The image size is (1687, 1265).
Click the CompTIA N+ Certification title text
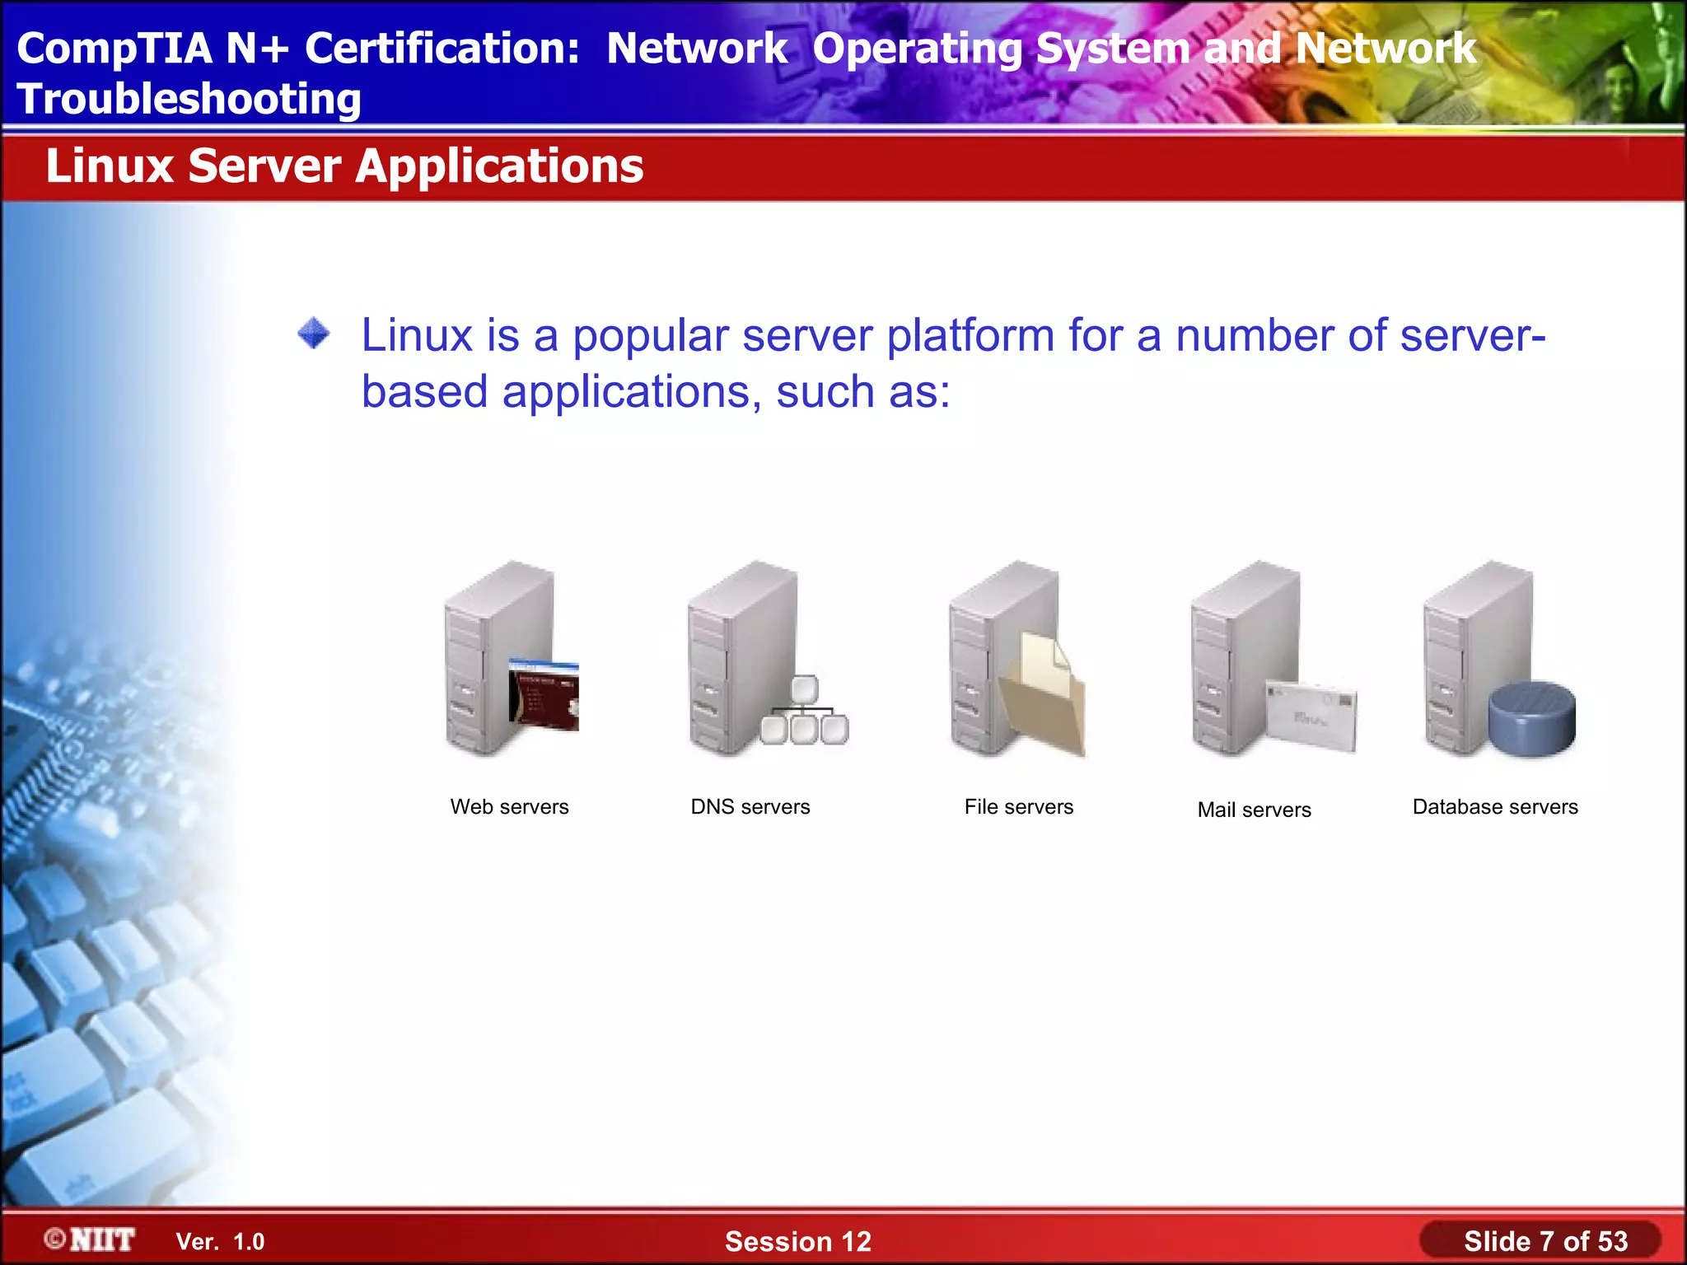(746, 72)
